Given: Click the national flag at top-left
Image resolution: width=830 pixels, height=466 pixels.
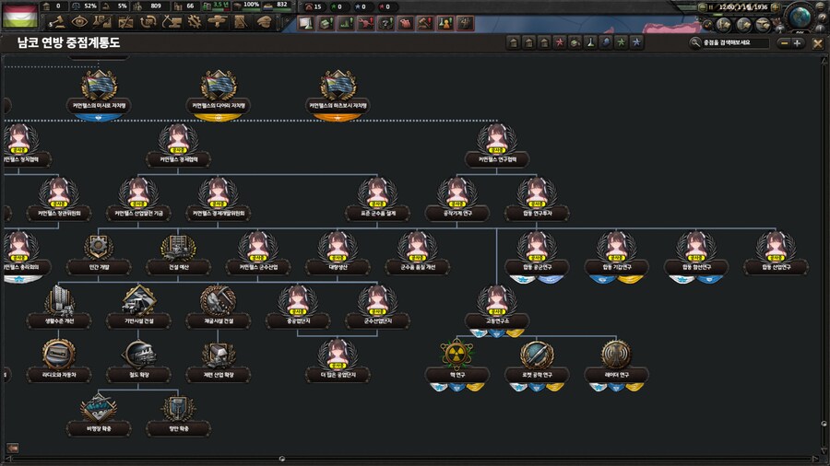Looking at the screenshot, I should point(20,14).
